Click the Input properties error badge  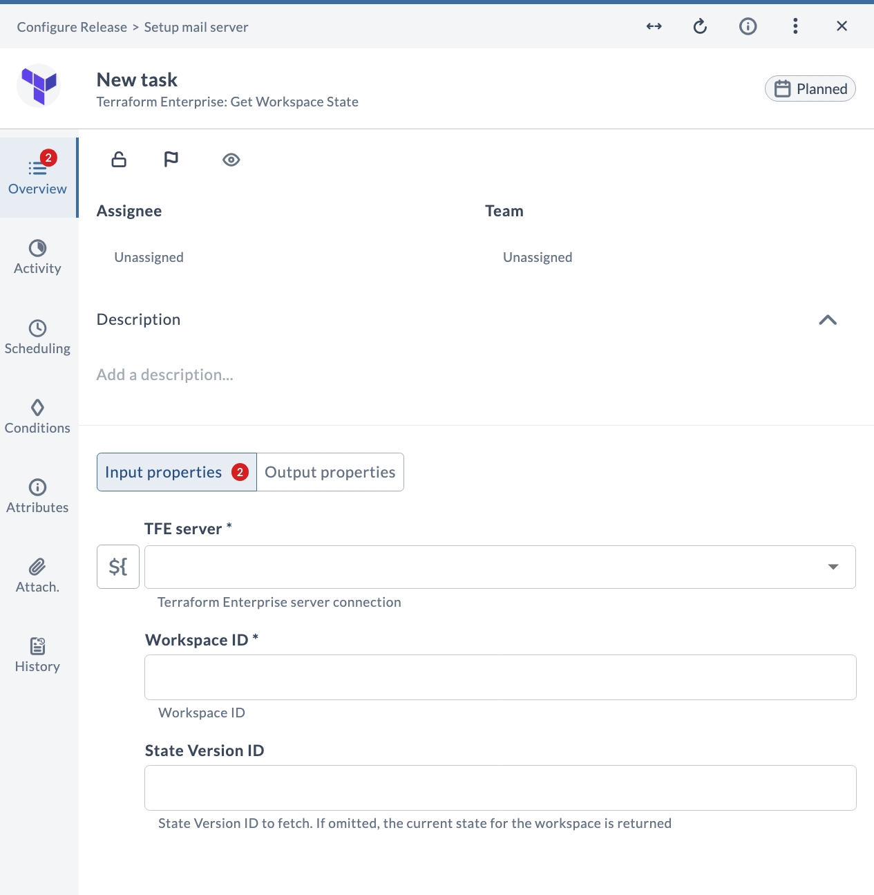(240, 472)
